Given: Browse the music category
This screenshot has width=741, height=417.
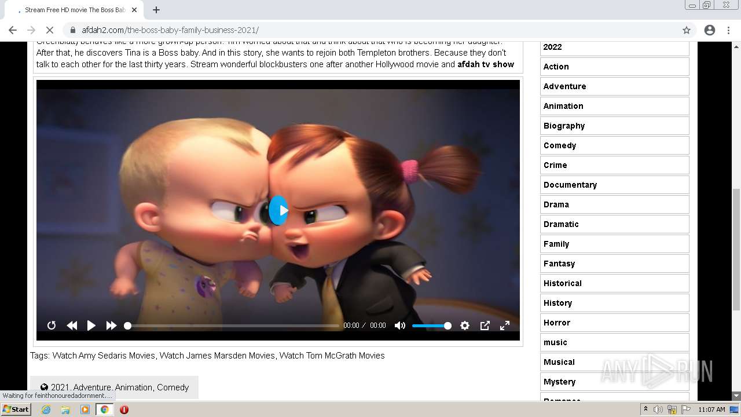Looking at the screenshot, I should [615, 342].
